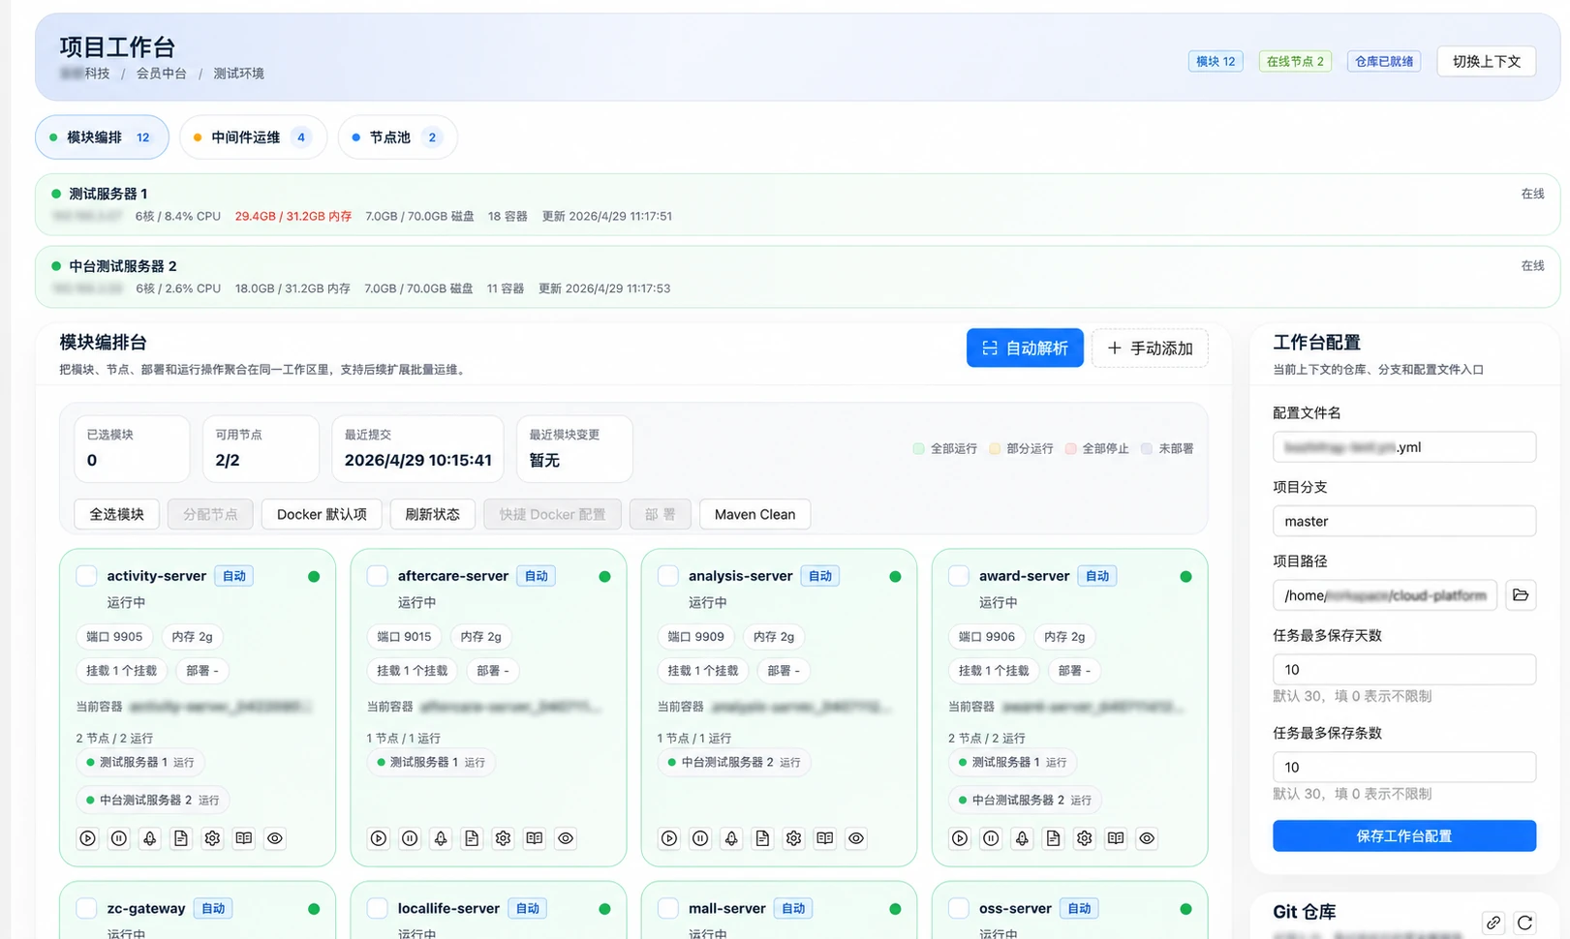Click the 仓库已就绪 status tag
Screen dimensions: 1570x939
point(1384,61)
